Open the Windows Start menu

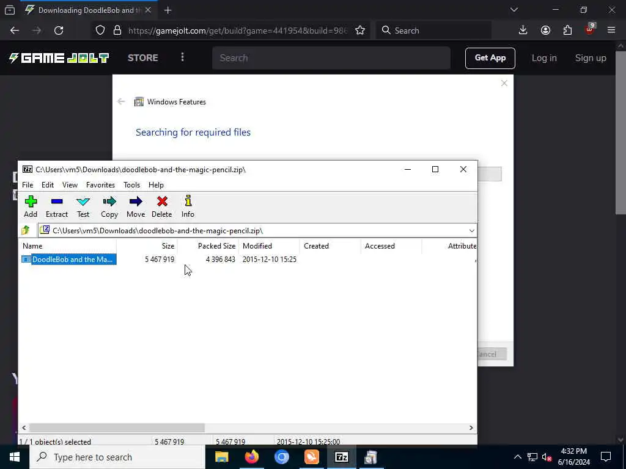coord(15,457)
